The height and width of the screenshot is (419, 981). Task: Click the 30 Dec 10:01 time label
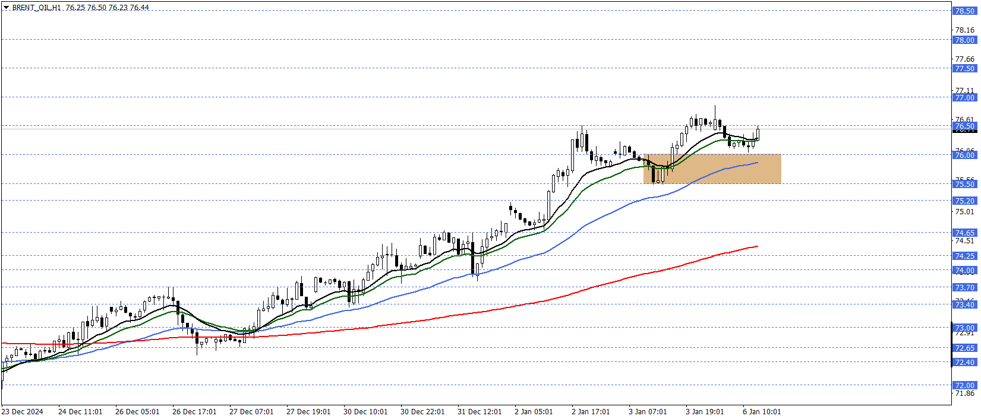365,411
